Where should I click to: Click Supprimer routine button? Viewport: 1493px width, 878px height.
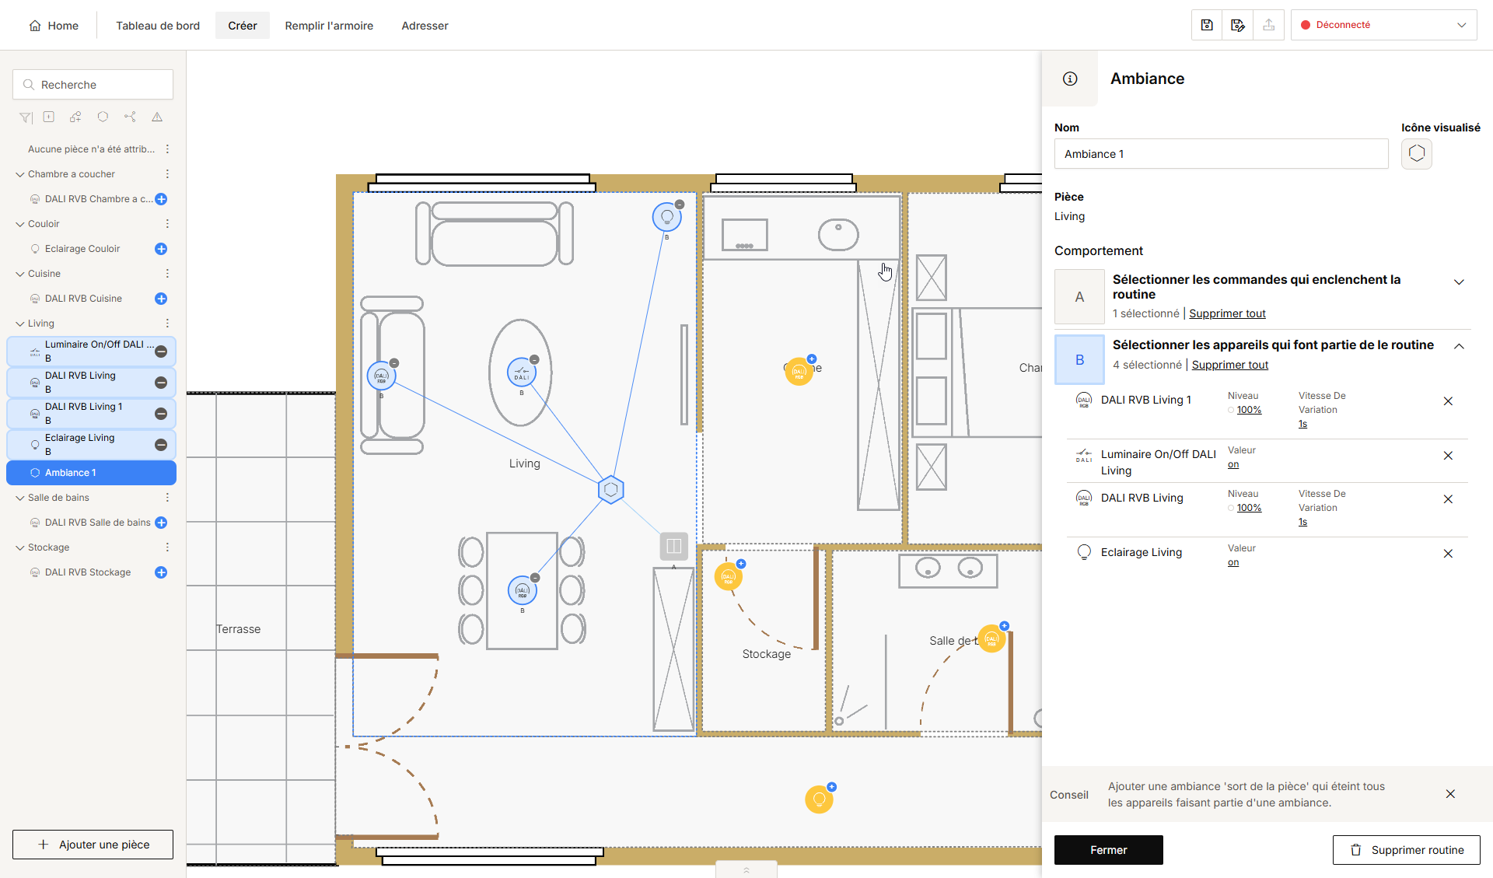(x=1407, y=850)
